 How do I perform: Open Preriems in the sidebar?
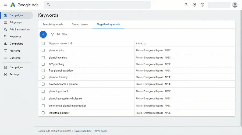[x=15, y=51]
